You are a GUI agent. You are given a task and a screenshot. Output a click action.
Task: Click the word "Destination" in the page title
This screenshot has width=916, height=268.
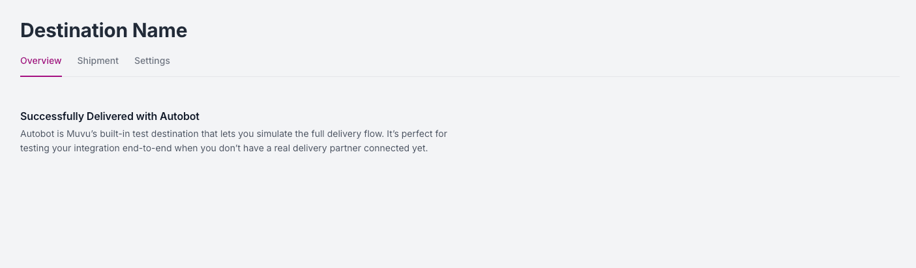[74, 31]
